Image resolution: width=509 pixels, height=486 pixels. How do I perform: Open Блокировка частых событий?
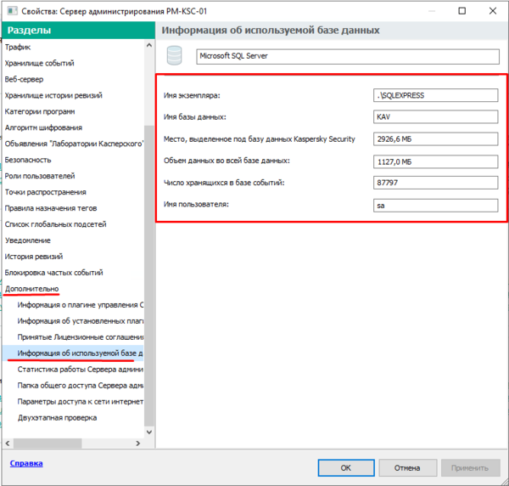53,273
